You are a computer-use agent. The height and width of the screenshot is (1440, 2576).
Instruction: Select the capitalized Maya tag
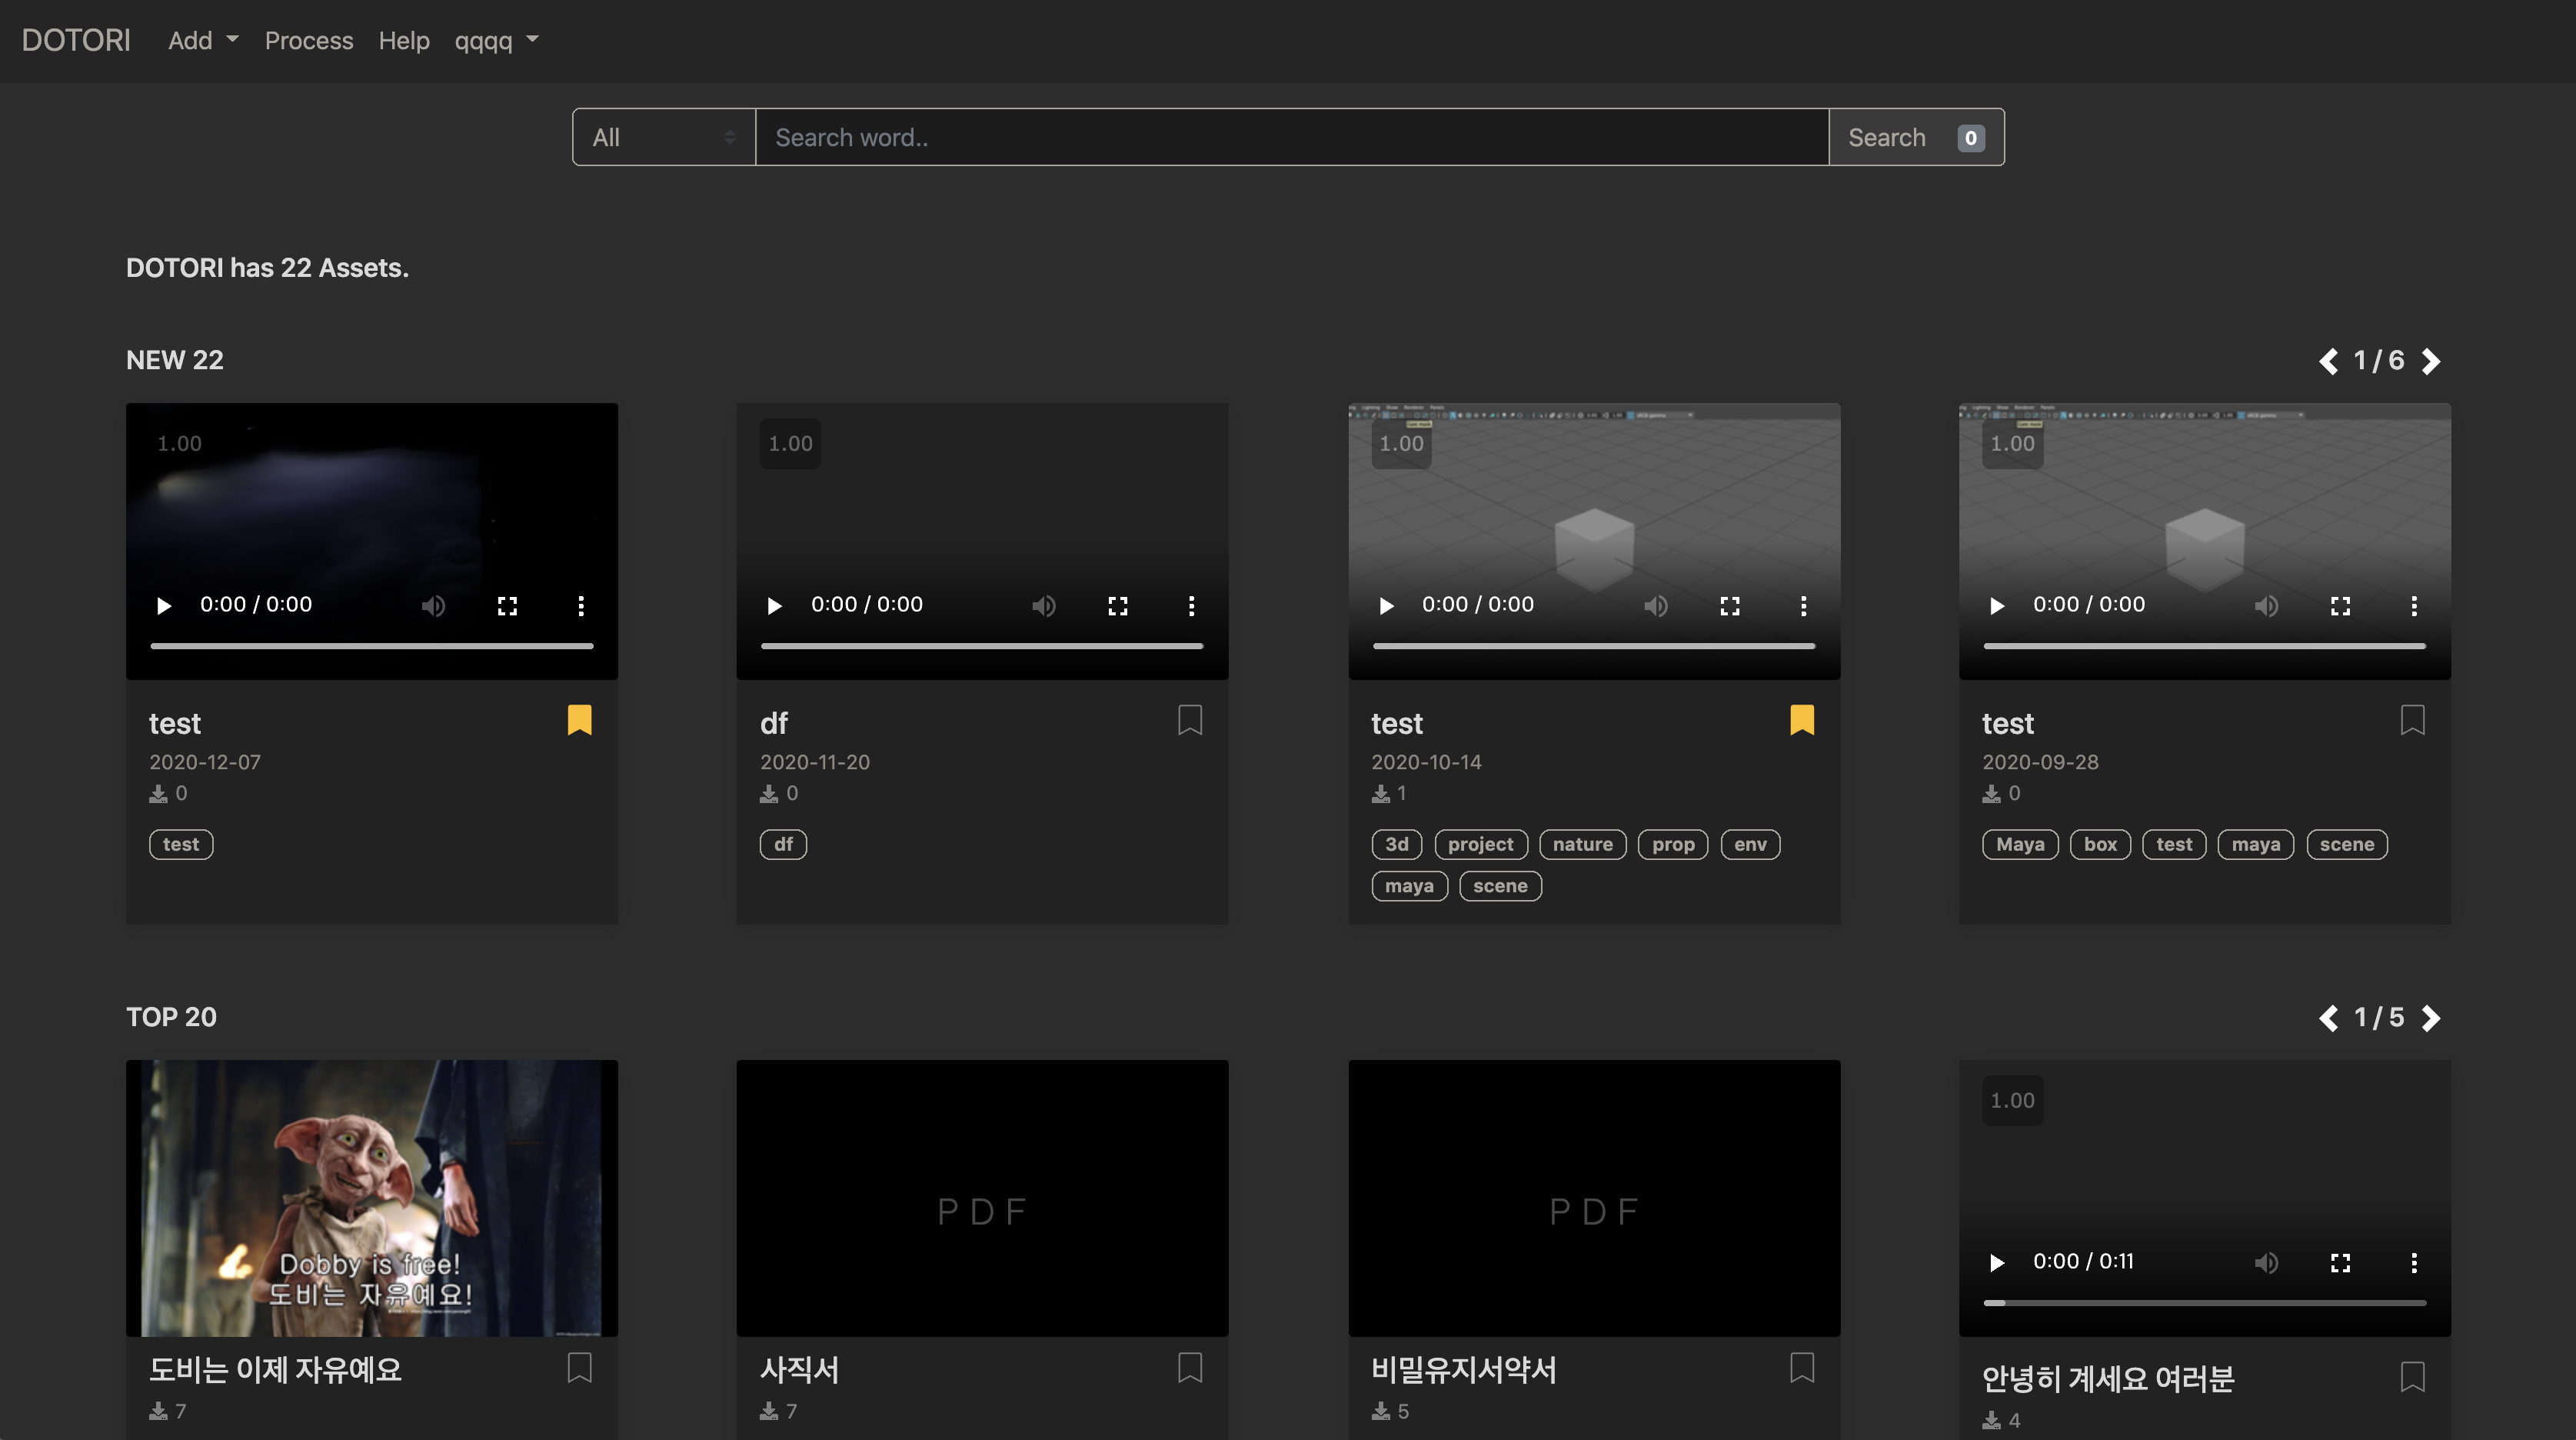[2020, 845]
